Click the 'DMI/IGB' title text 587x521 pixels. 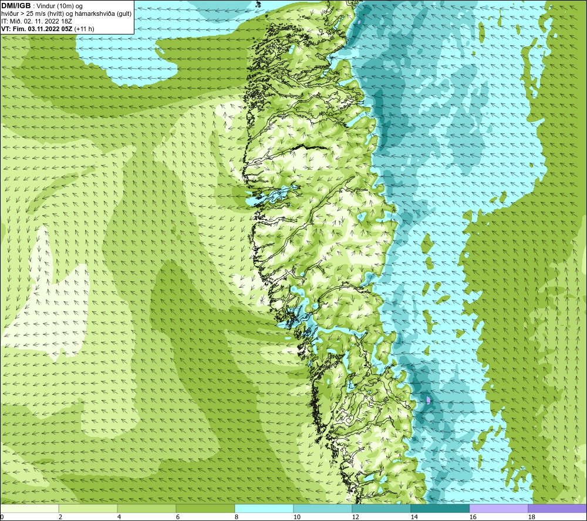(x=16, y=6)
